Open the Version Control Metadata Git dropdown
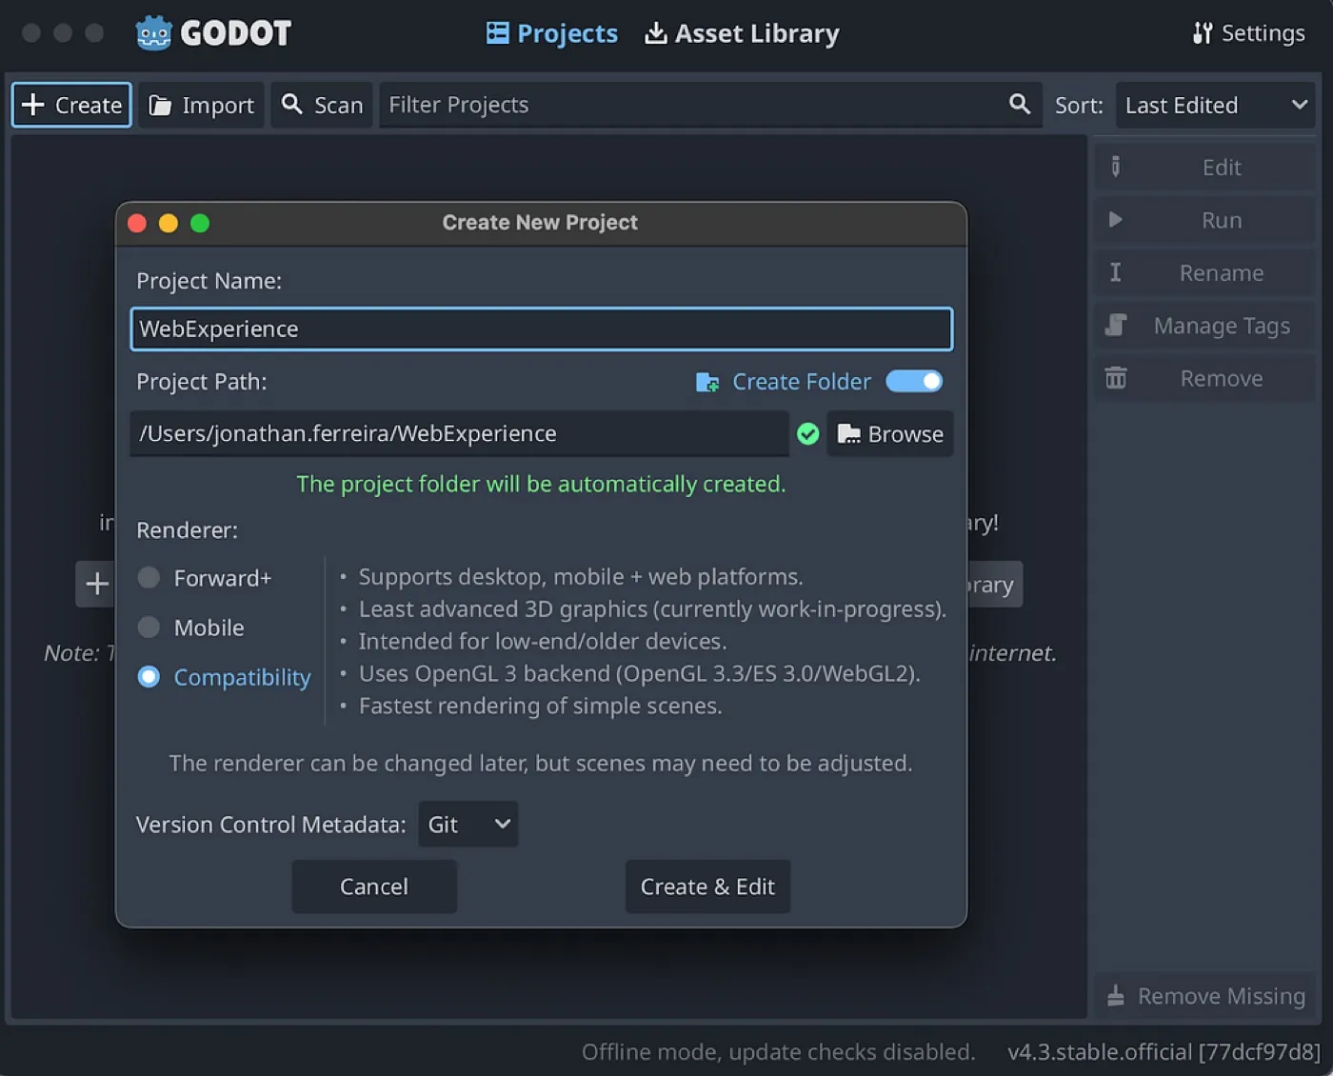1333x1076 pixels. point(468,825)
